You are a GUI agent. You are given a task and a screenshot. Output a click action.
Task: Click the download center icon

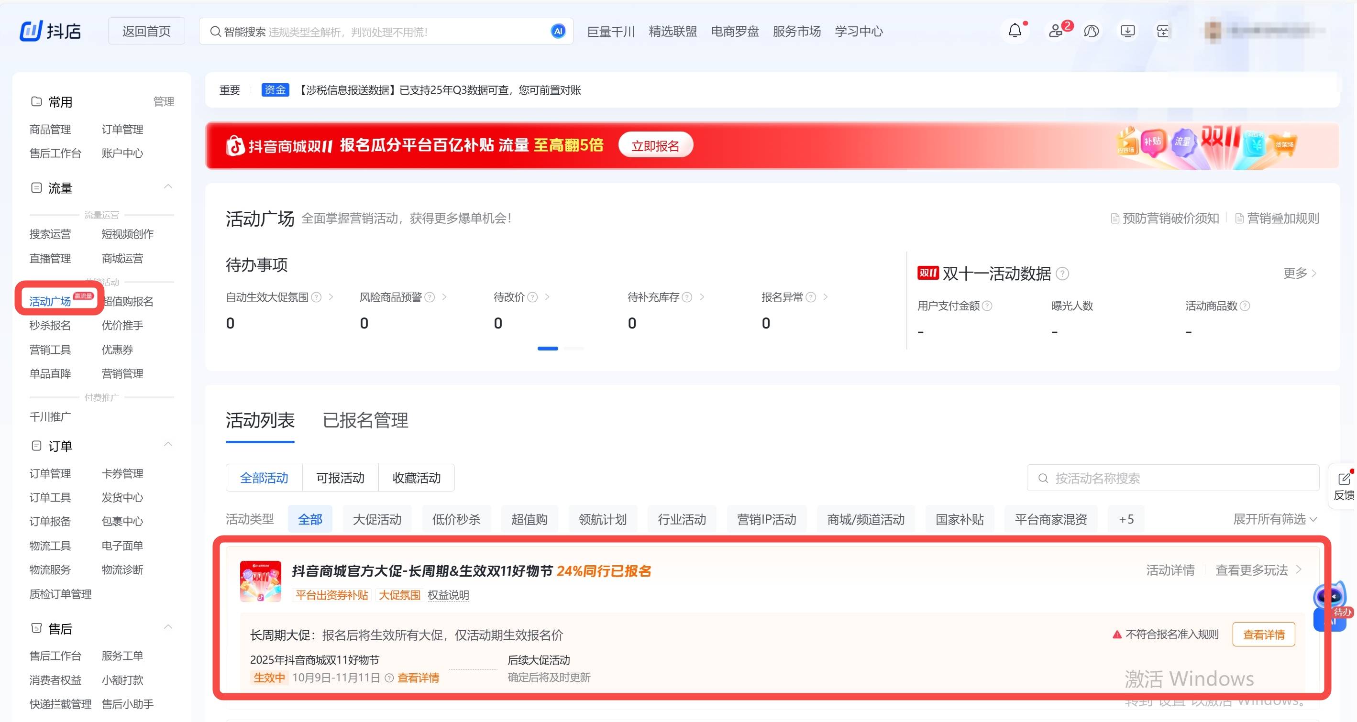coord(1127,31)
